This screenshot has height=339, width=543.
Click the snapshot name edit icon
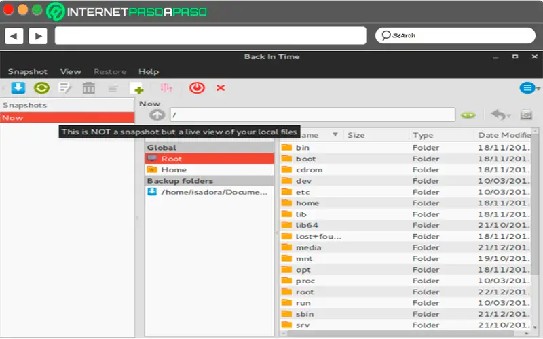pos(65,88)
